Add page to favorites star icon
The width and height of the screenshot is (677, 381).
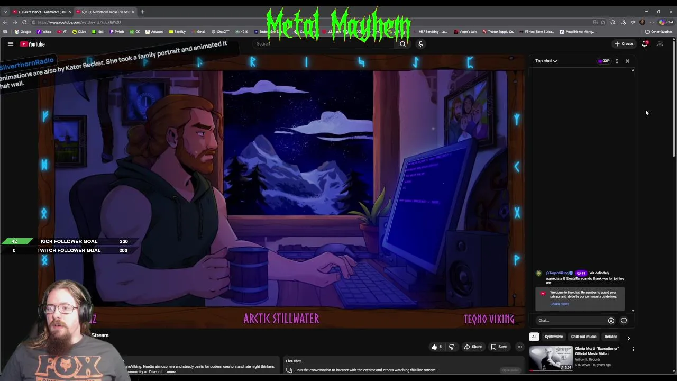(603, 22)
